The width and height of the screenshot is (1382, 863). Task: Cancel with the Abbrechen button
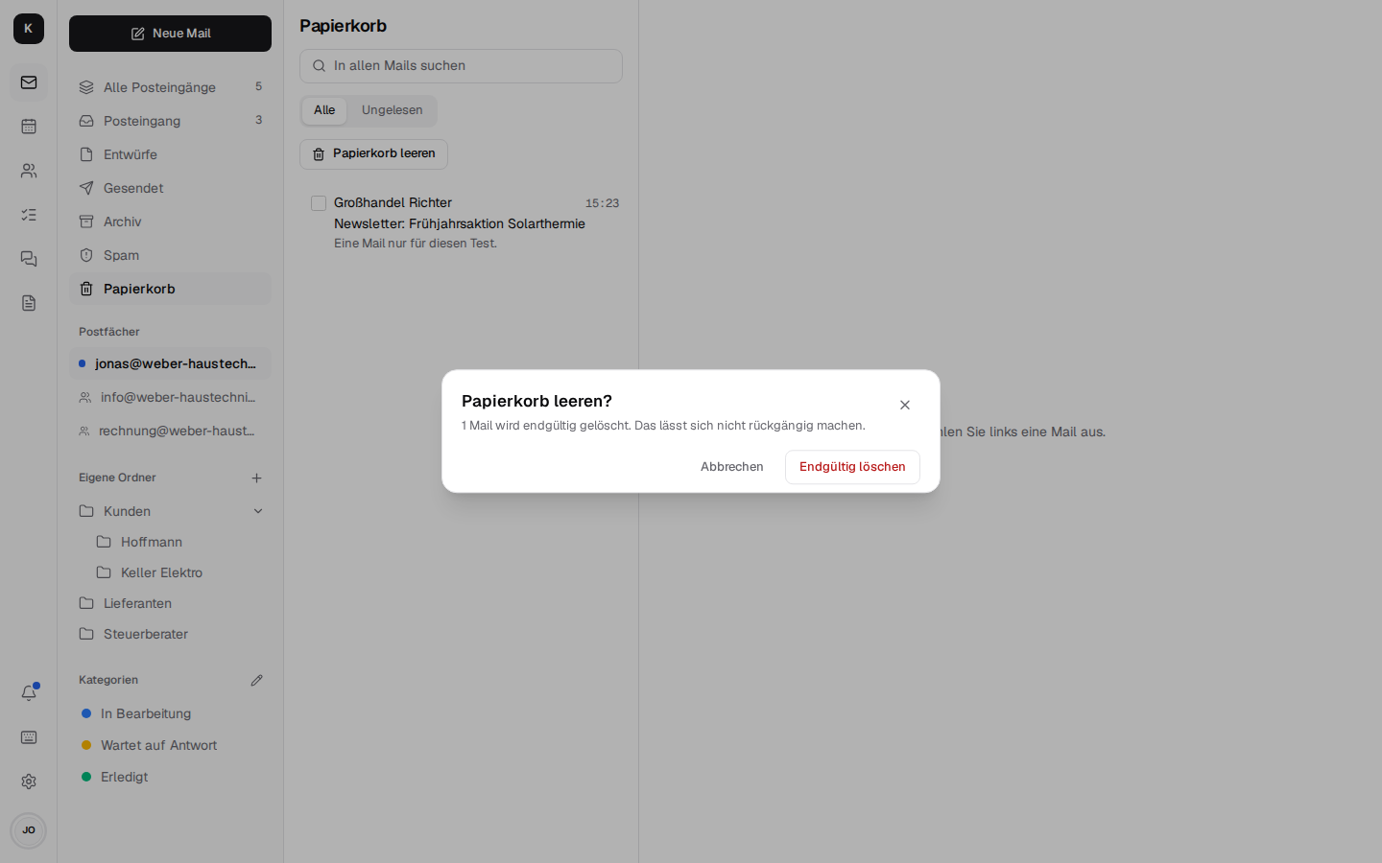point(732,467)
